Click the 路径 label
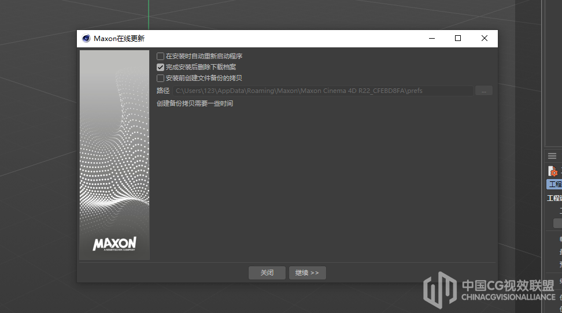562x313 pixels. [x=162, y=91]
